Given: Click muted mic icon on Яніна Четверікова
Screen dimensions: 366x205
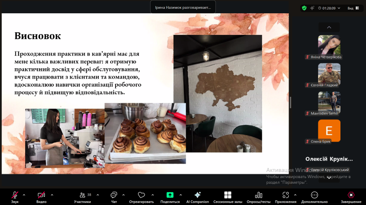Looking at the screenshot, I should [307, 57].
